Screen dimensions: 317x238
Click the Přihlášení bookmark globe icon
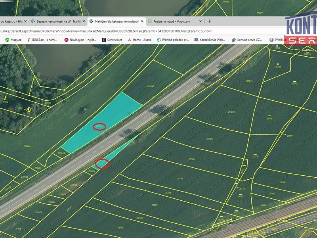point(271,40)
